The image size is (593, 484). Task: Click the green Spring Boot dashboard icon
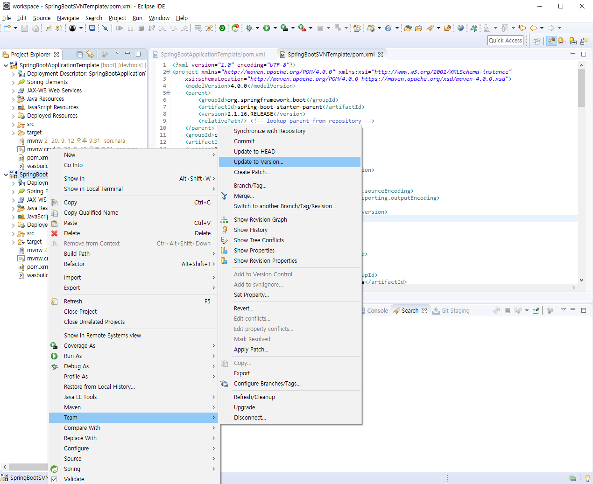click(x=222, y=28)
